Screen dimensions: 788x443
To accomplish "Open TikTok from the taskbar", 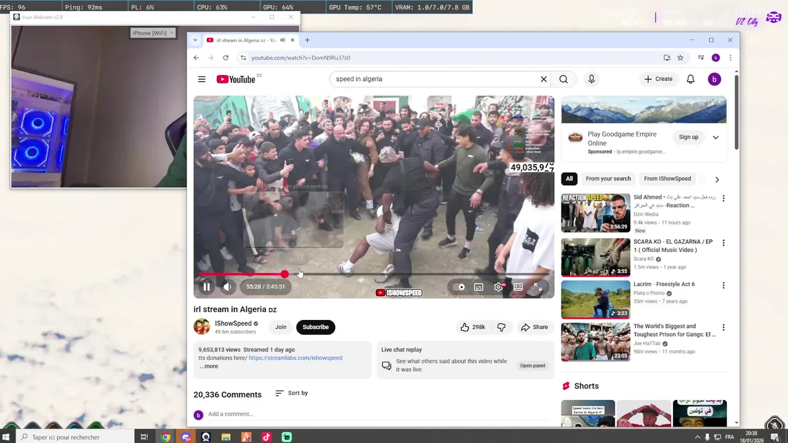I will pyautogui.click(x=266, y=437).
